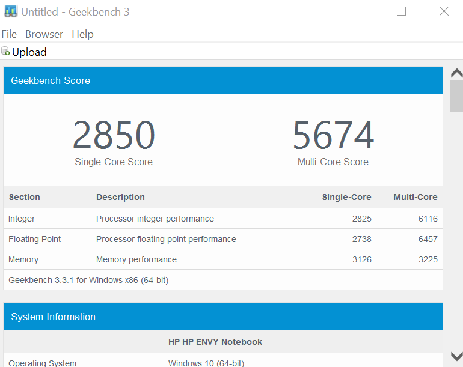Select Memory single-core value 3126

(x=362, y=259)
